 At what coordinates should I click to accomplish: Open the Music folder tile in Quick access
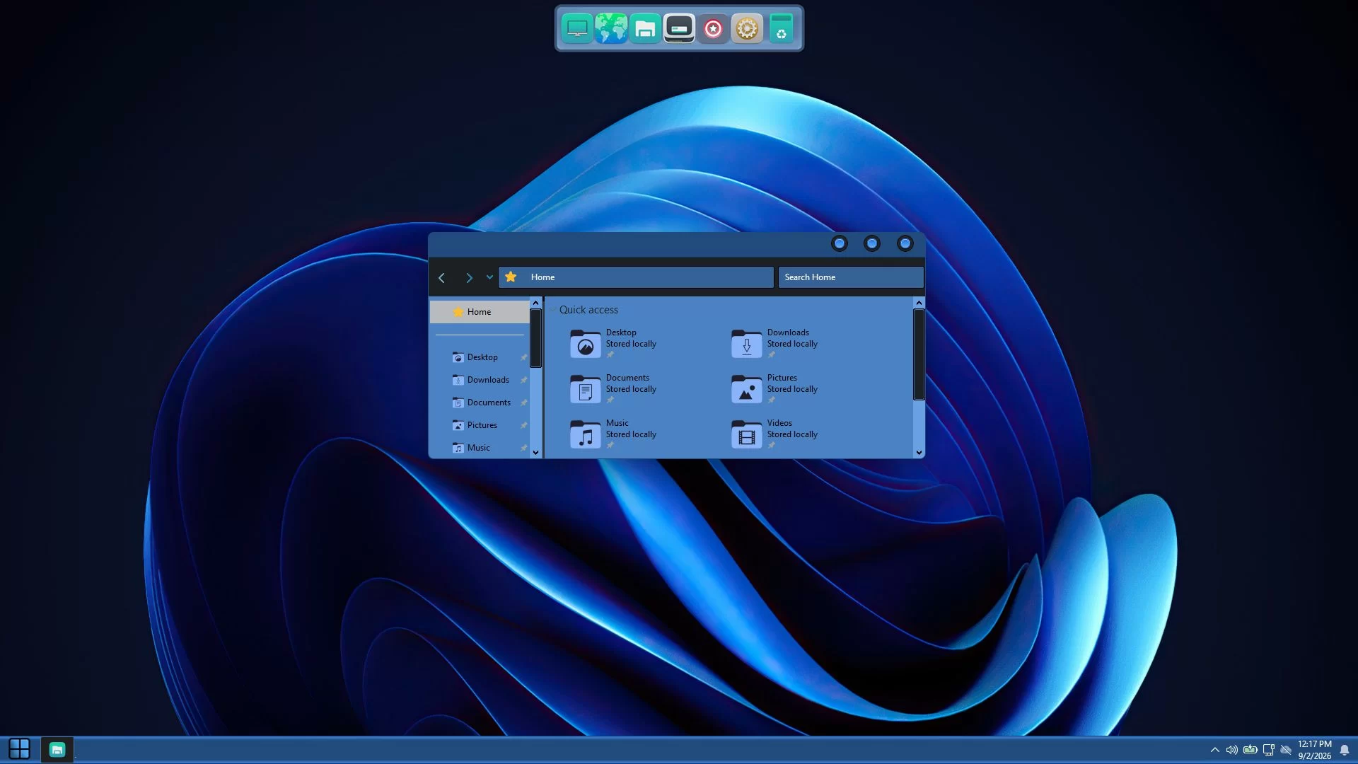[613, 434]
